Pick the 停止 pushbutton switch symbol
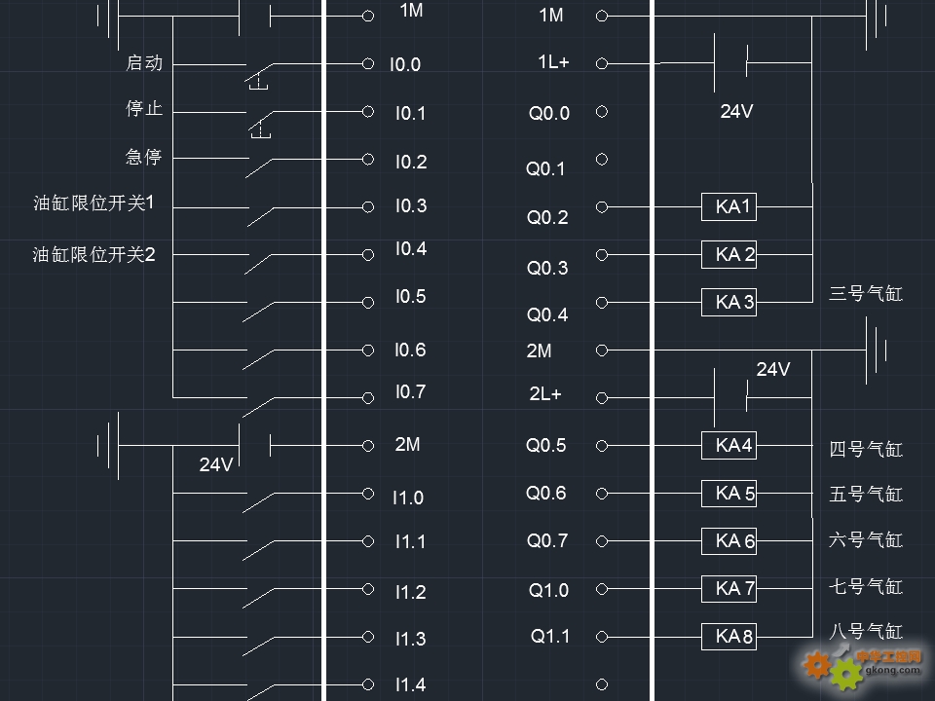Screen dimensions: 935x701 (261, 124)
